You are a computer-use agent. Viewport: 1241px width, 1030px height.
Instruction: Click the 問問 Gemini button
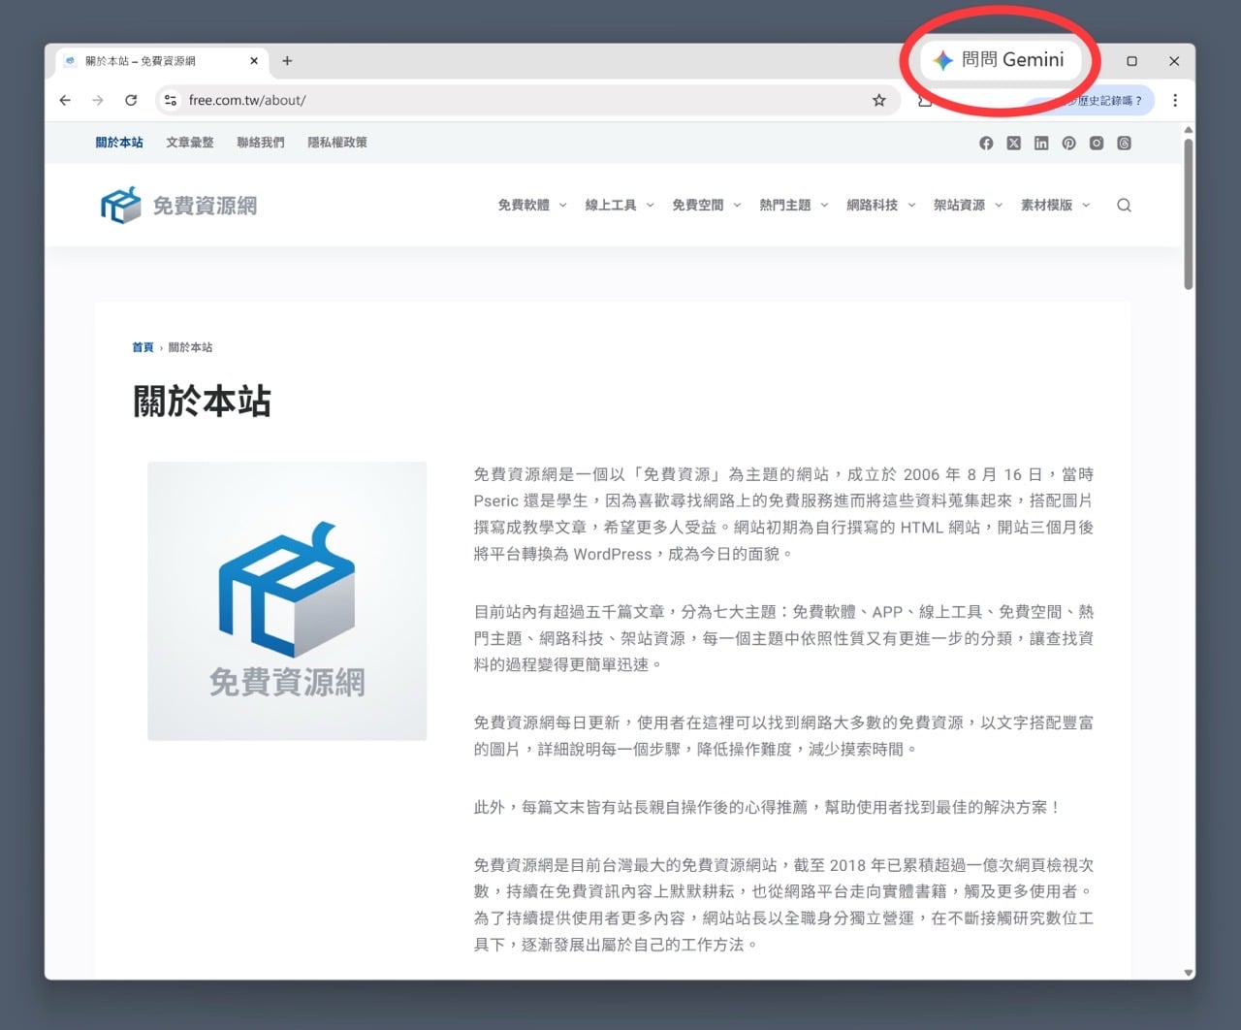coord(999,60)
